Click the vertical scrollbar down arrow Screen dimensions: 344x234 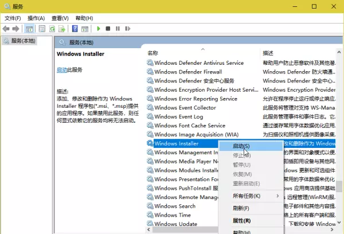point(339,223)
